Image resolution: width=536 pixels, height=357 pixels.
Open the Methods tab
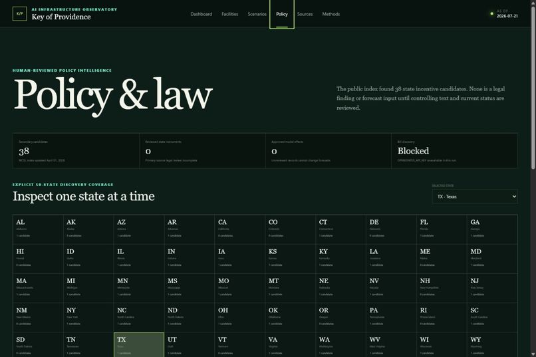click(x=331, y=14)
